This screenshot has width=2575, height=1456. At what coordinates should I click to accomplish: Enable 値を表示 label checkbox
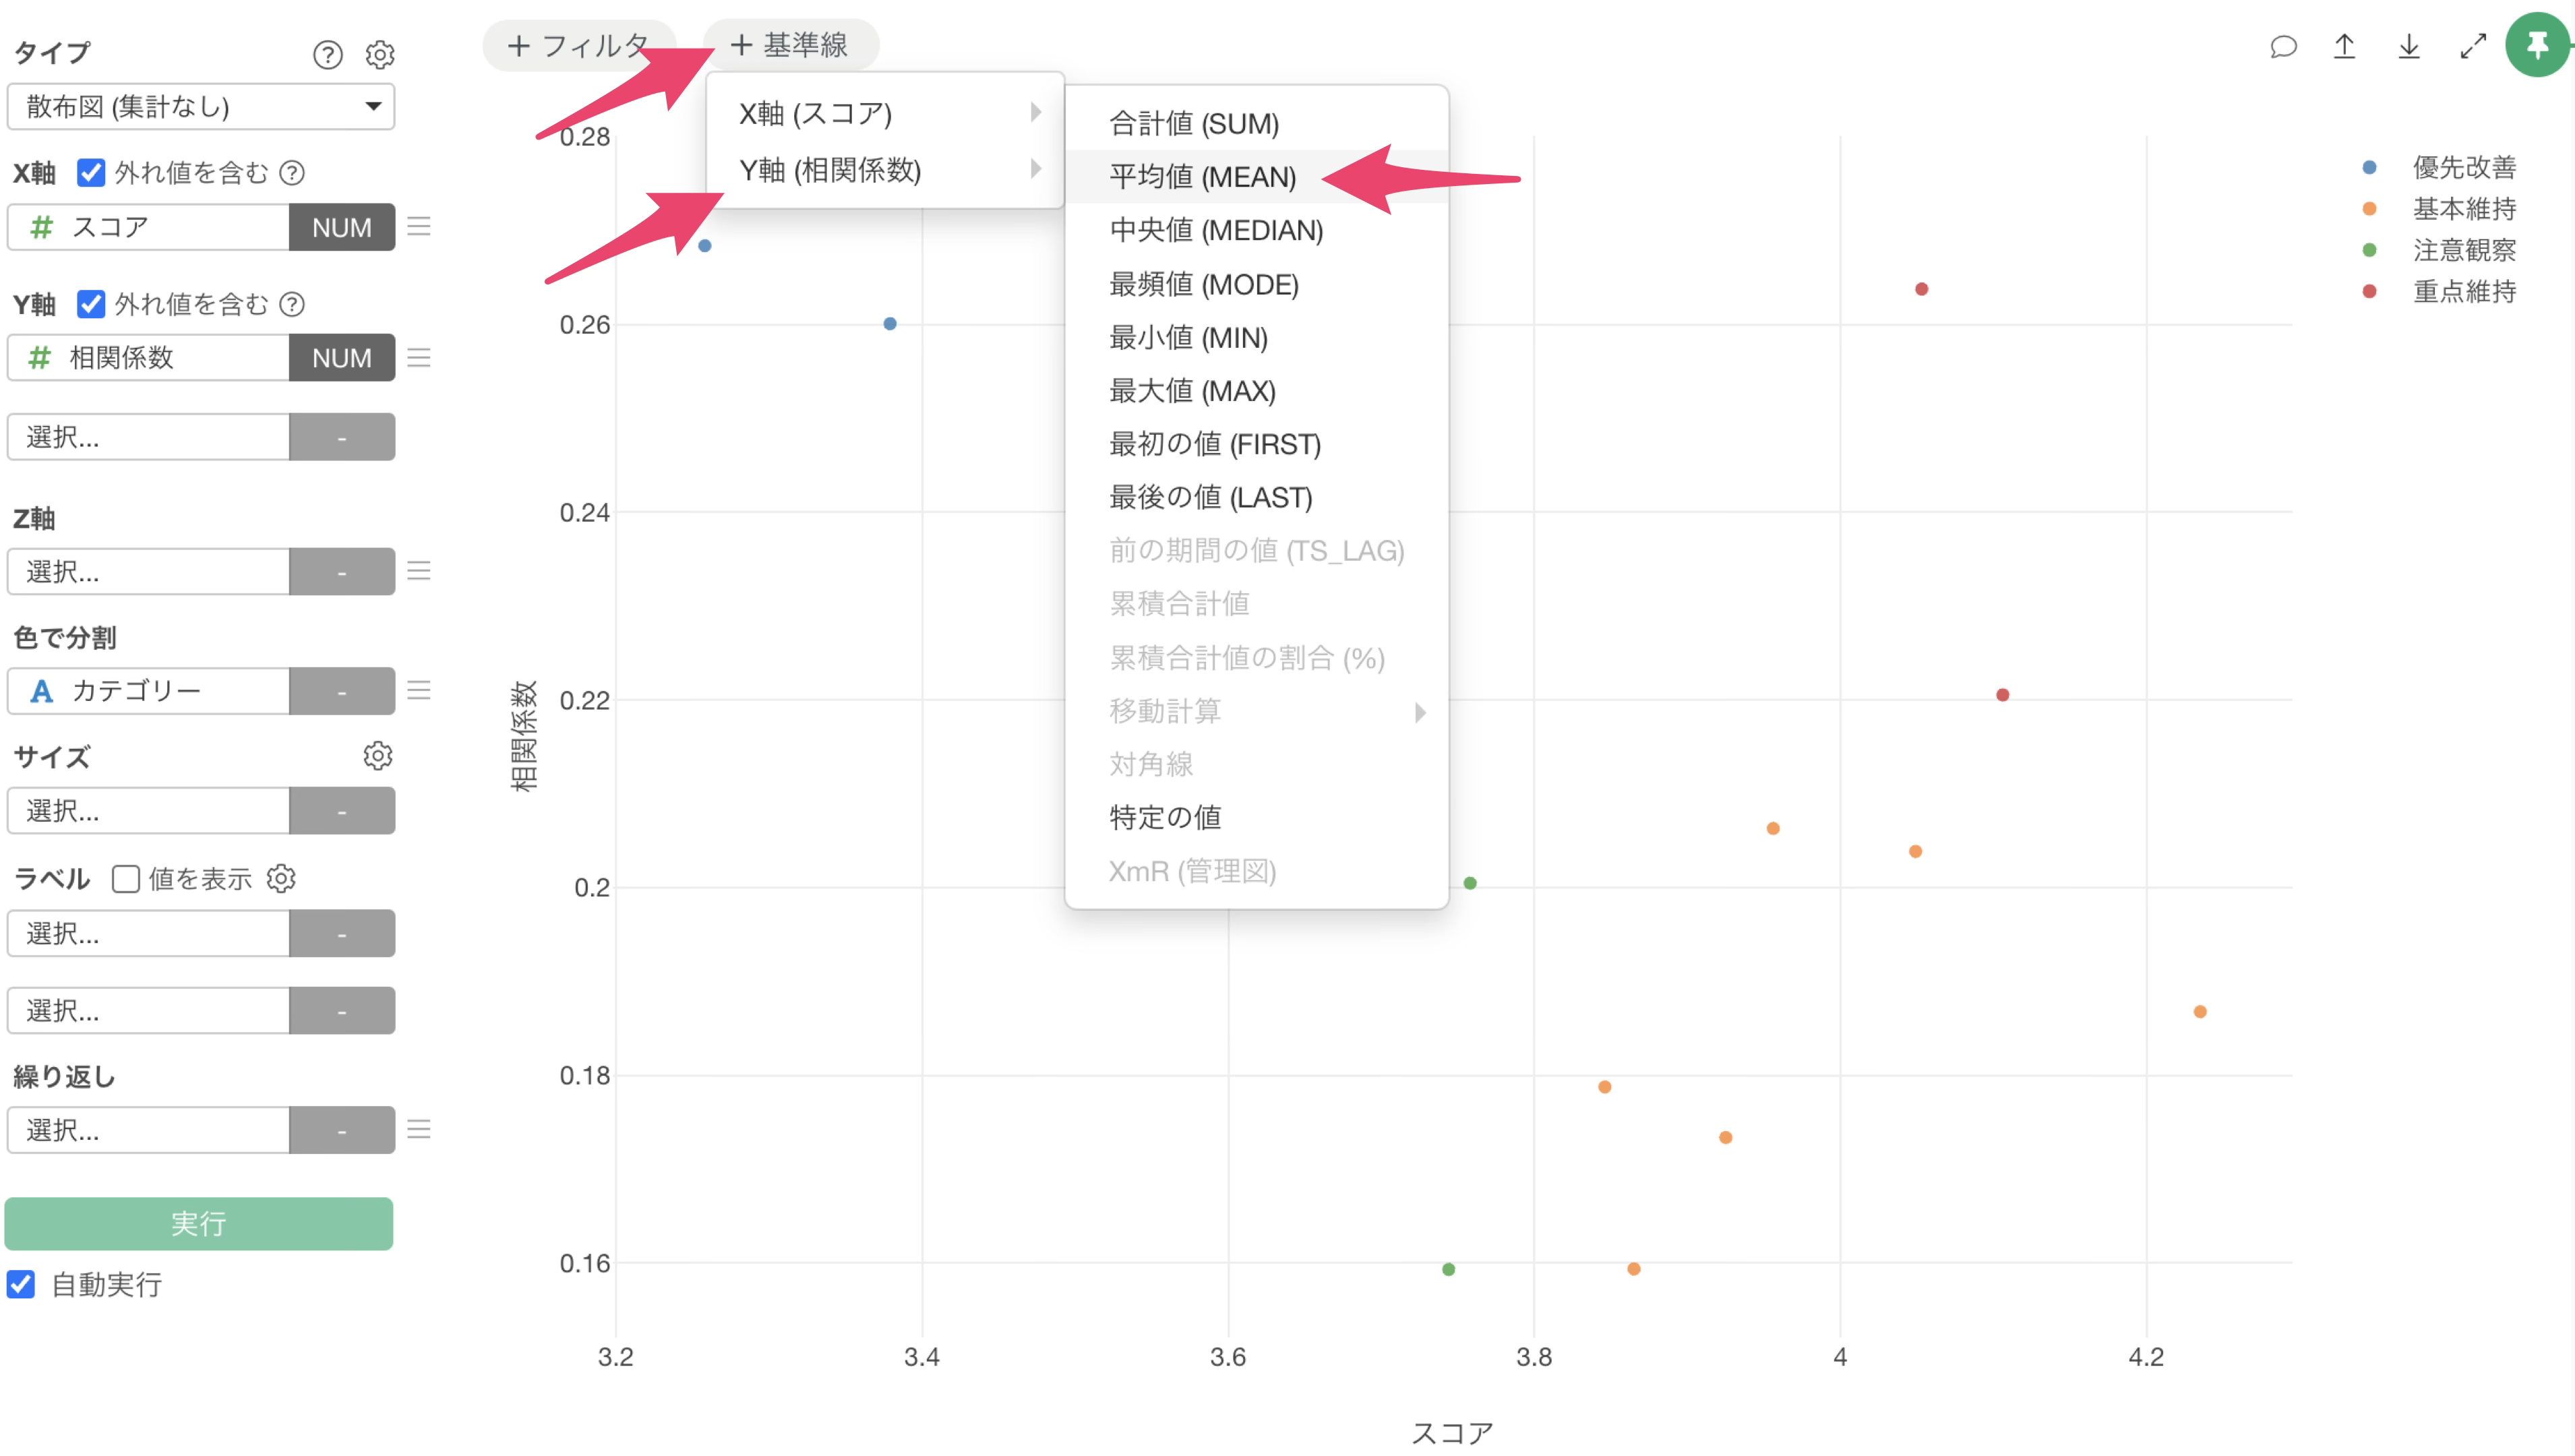[126, 879]
